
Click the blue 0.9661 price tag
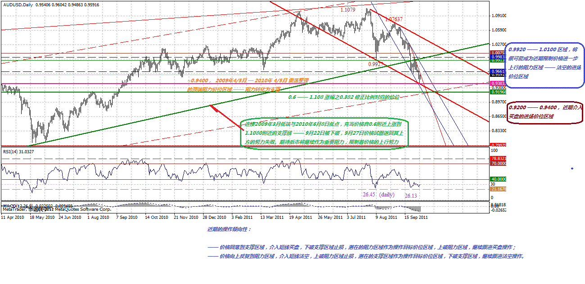point(498,71)
